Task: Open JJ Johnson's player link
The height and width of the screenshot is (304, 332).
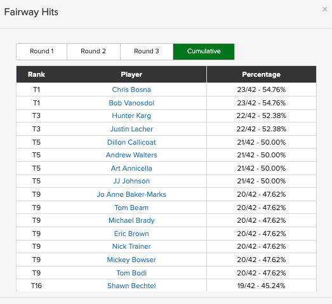Action: click(131, 181)
